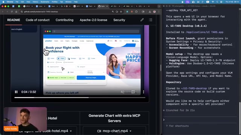Go to Chrome home page
241x135 pixels.
16,12
